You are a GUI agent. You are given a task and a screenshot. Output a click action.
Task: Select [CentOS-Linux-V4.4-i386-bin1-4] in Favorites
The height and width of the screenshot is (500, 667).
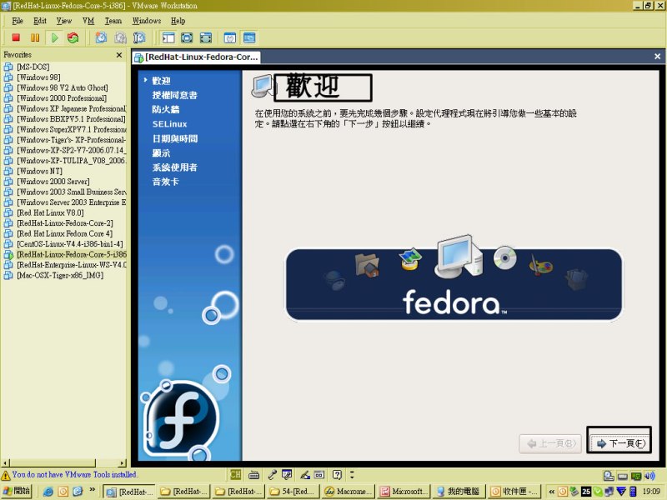(x=70, y=244)
